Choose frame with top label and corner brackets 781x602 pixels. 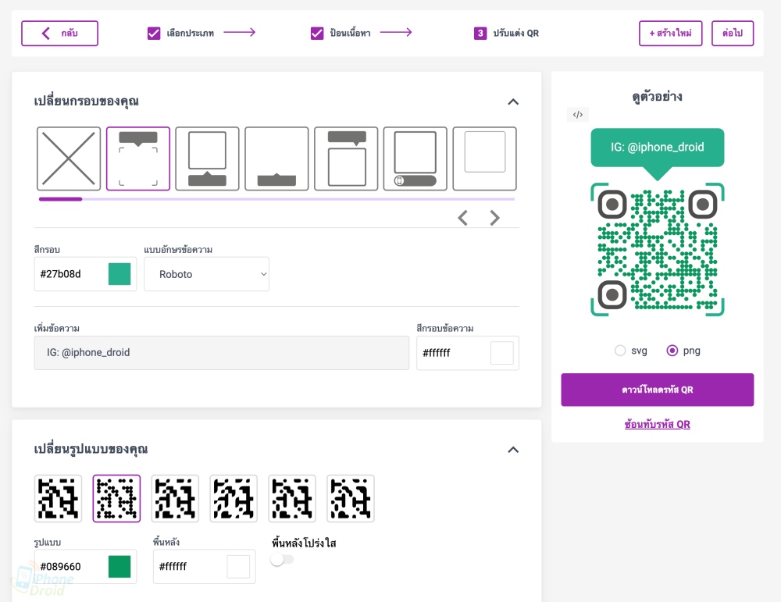(x=138, y=159)
